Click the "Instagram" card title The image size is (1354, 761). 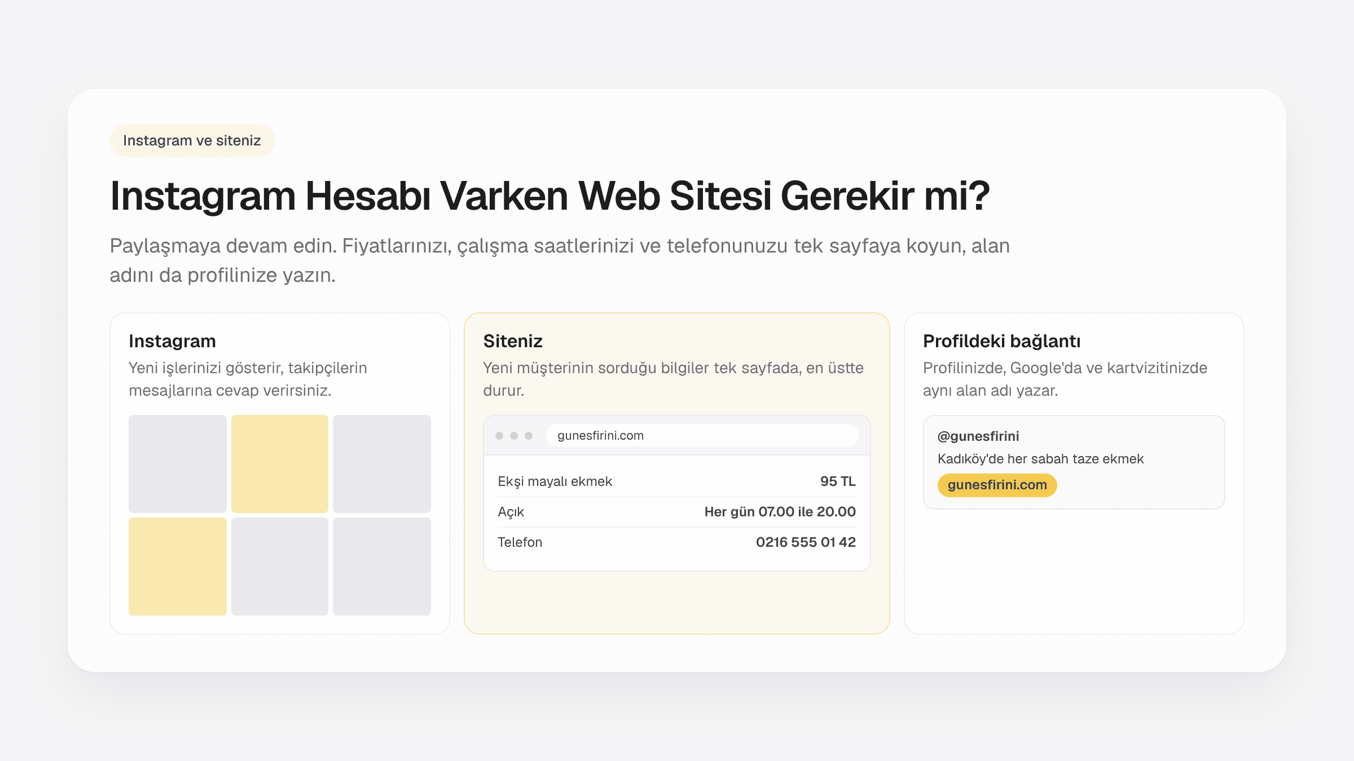pyautogui.click(x=172, y=341)
